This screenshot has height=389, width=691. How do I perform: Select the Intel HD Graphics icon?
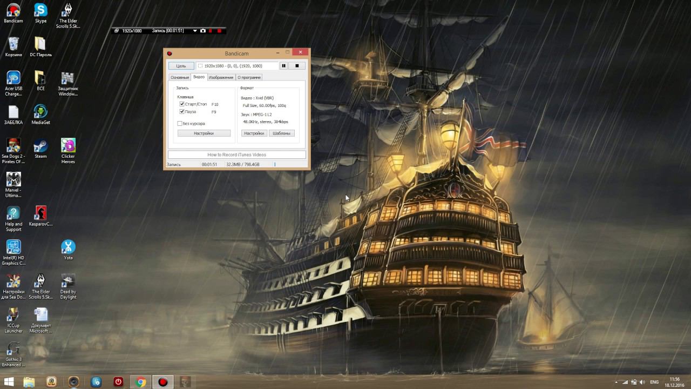pyautogui.click(x=13, y=253)
